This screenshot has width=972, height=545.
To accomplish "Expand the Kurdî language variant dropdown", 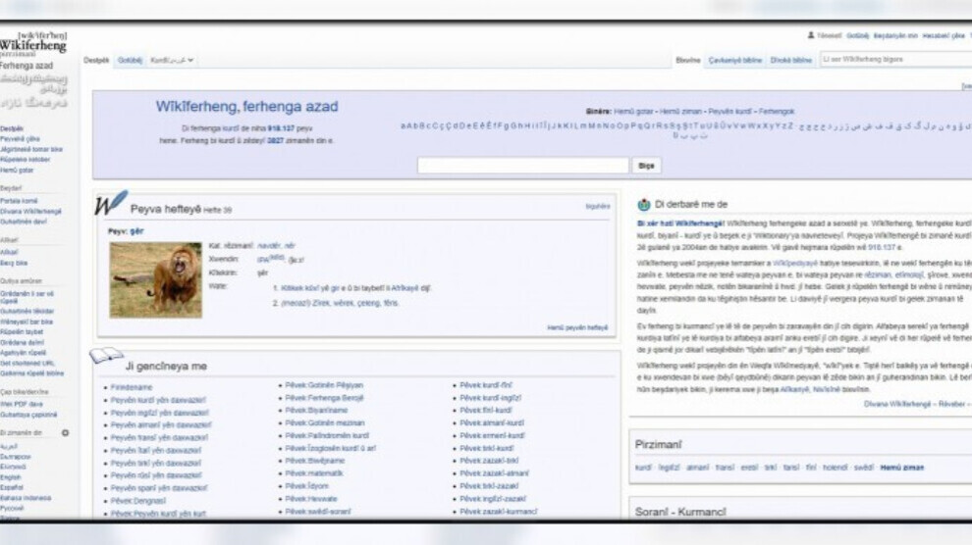I will (172, 61).
